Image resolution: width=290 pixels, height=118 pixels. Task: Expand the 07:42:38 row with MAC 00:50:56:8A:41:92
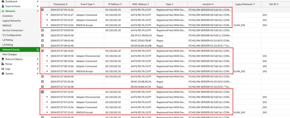(x=42, y=87)
